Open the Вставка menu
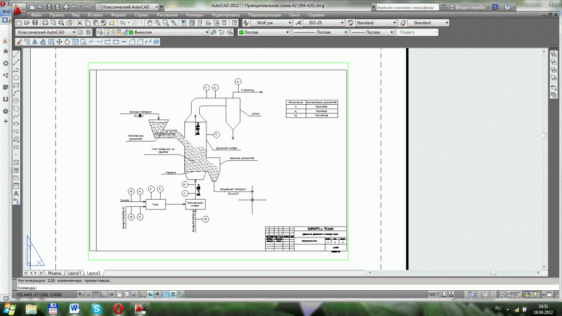Screen dimensions: 562x316 (95, 15)
